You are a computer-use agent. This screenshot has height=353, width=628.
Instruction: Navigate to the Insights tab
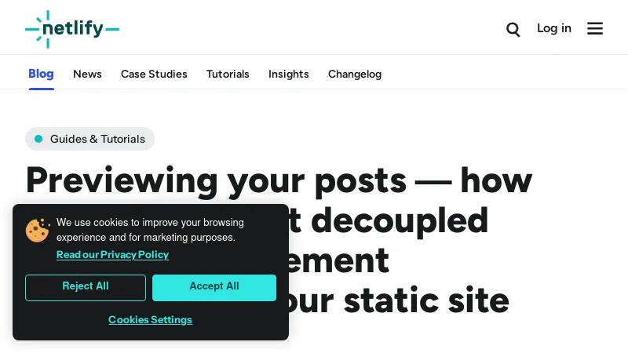[x=289, y=74]
